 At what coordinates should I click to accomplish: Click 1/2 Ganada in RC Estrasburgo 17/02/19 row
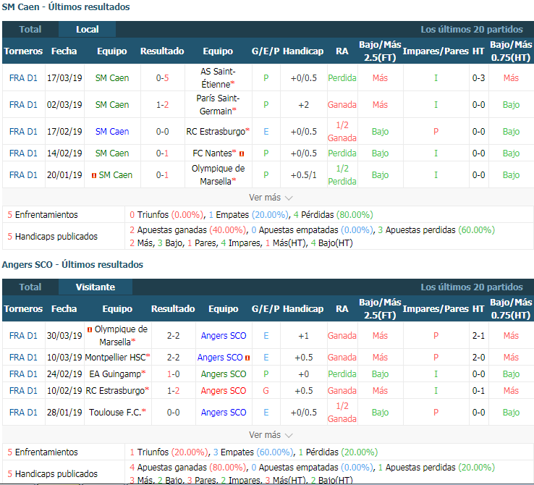[x=342, y=132]
